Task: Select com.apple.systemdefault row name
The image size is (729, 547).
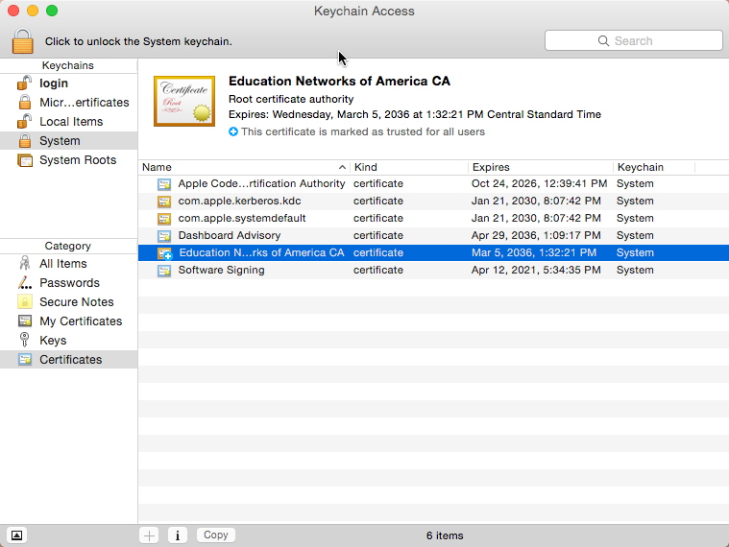Action: coord(242,218)
